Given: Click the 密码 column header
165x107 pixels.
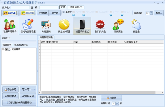Looking at the screenshot, I should pos(82,42).
